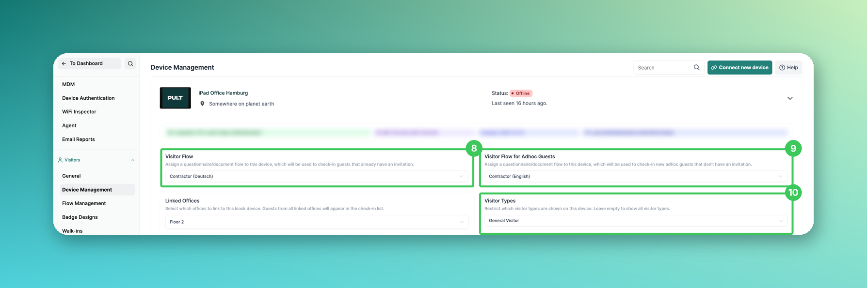Open the Agent sidebar item

(x=69, y=126)
